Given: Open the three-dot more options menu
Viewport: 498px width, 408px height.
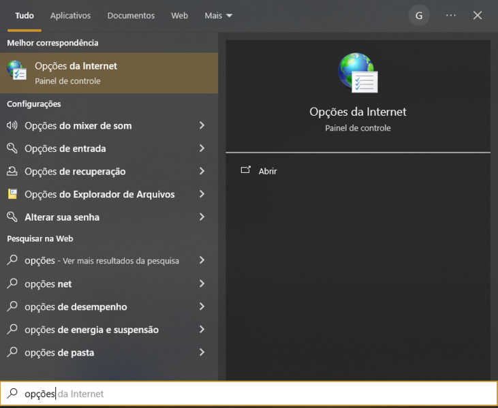Looking at the screenshot, I should pyautogui.click(x=451, y=15).
